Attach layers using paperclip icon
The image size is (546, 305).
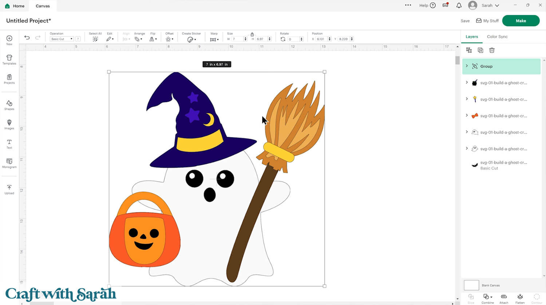pyautogui.click(x=504, y=297)
